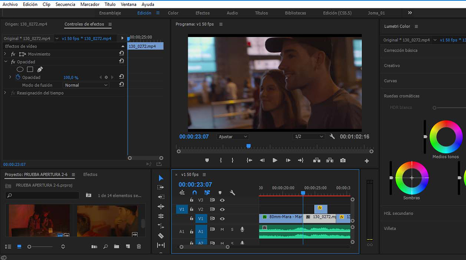Open the HSL secundario section

tap(398, 213)
